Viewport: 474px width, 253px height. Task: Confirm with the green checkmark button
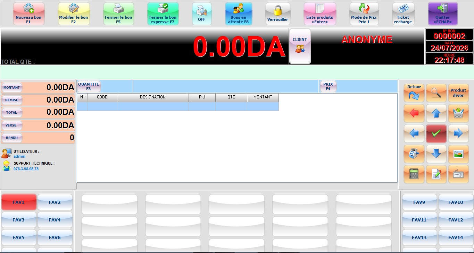pyautogui.click(x=436, y=133)
